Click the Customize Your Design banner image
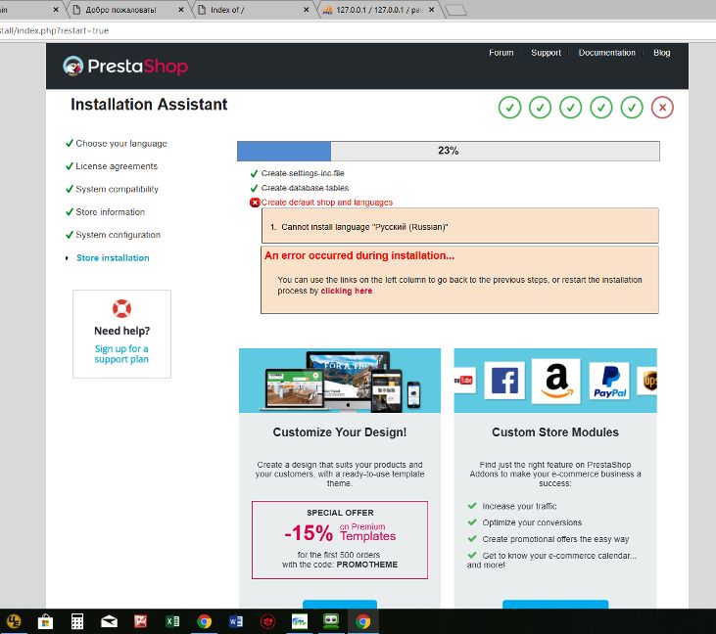This screenshot has height=634, width=716. [x=340, y=381]
